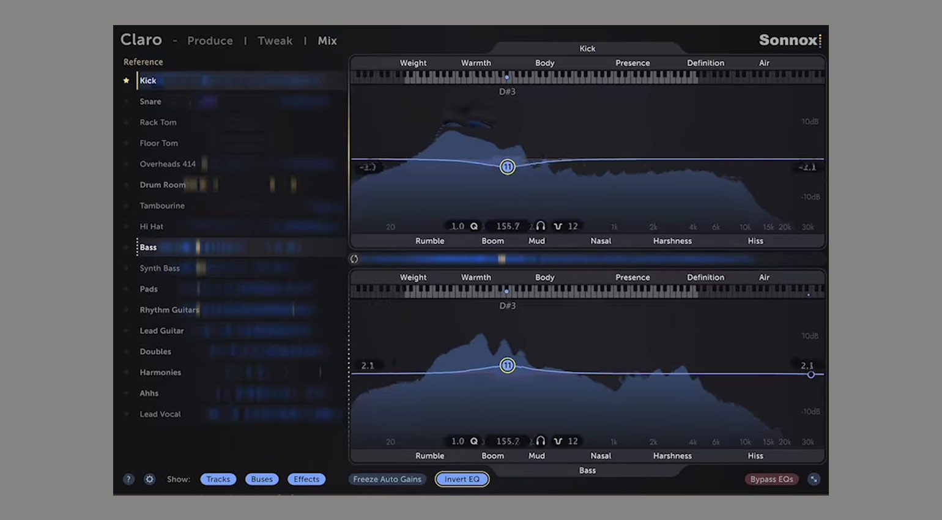942x520 pixels.
Task: Select EQ band node 11 in Bass EQ
Action: coord(507,365)
